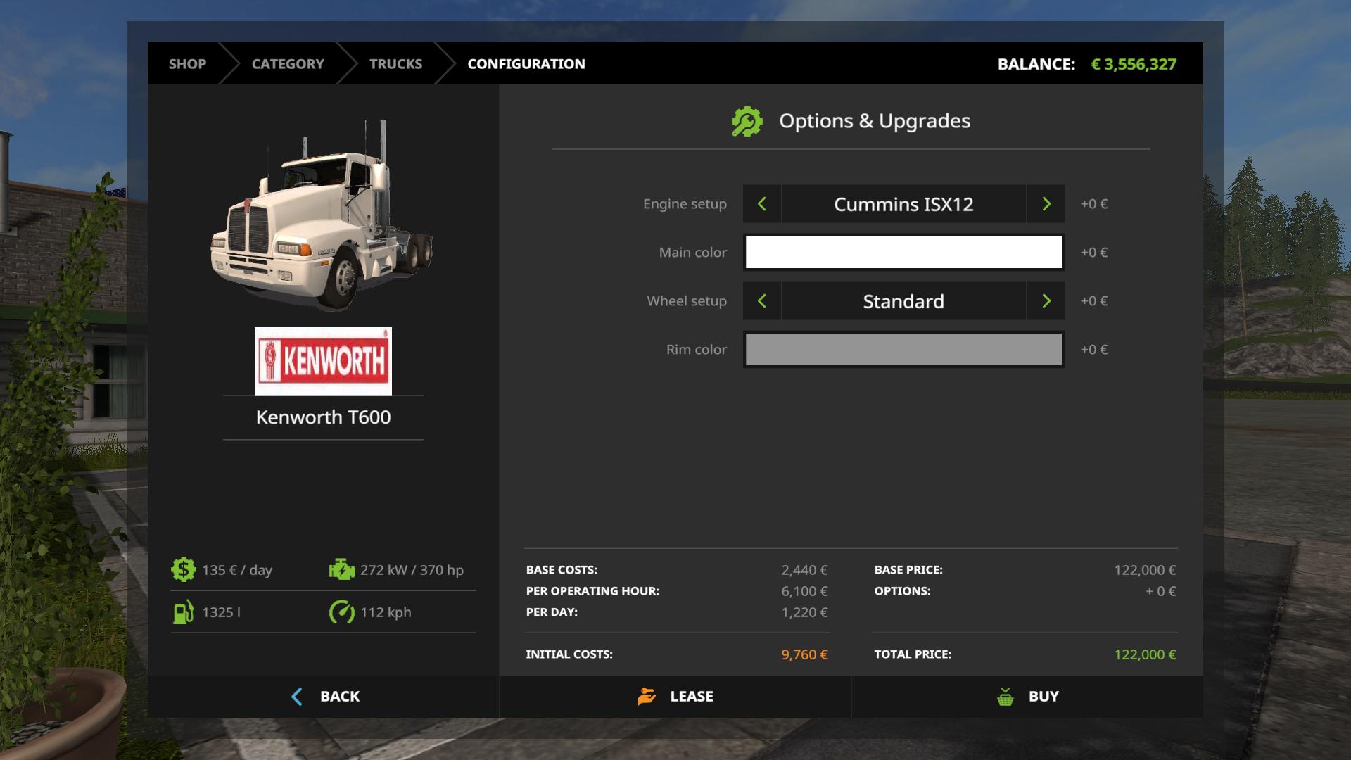Screen dimensions: 1351x760
Task: Open the white main color swatch
Action: [903, 253]
